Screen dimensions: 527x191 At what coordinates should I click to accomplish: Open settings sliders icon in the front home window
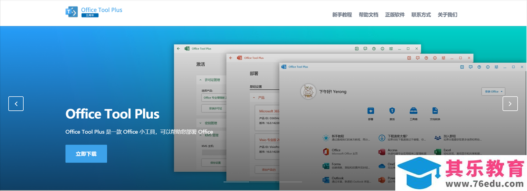pos(496,67)
